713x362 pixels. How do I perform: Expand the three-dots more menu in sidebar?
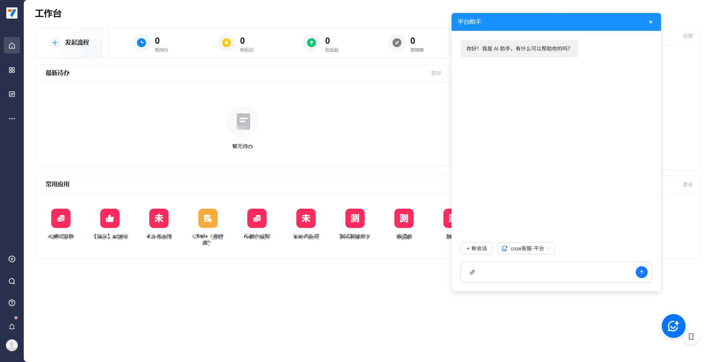pyautogui.click(x=12, y=119)
